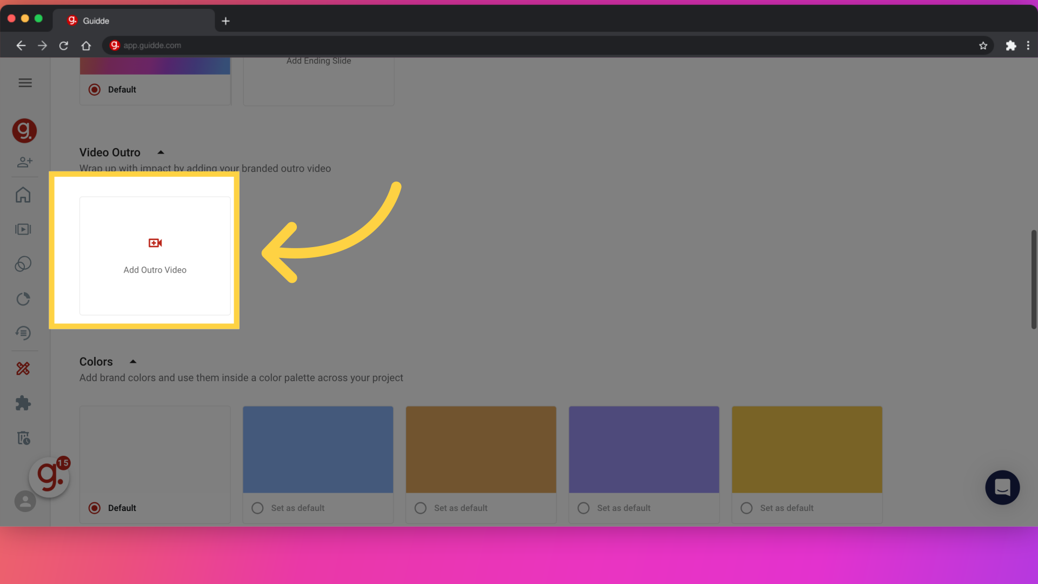The width and height of the screenshot is (1038, 584).
Task: Click the Colors heading
Action: click(x=96, y=362)
